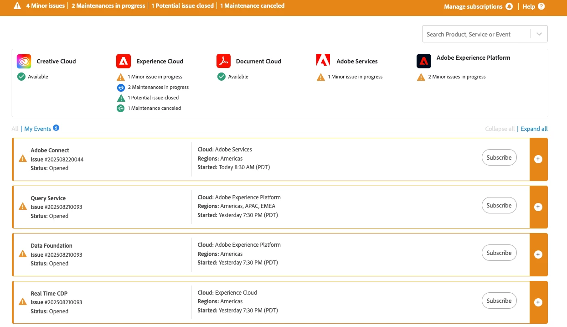Switch to the All events filter
The image size is (567, 327).
15,129
